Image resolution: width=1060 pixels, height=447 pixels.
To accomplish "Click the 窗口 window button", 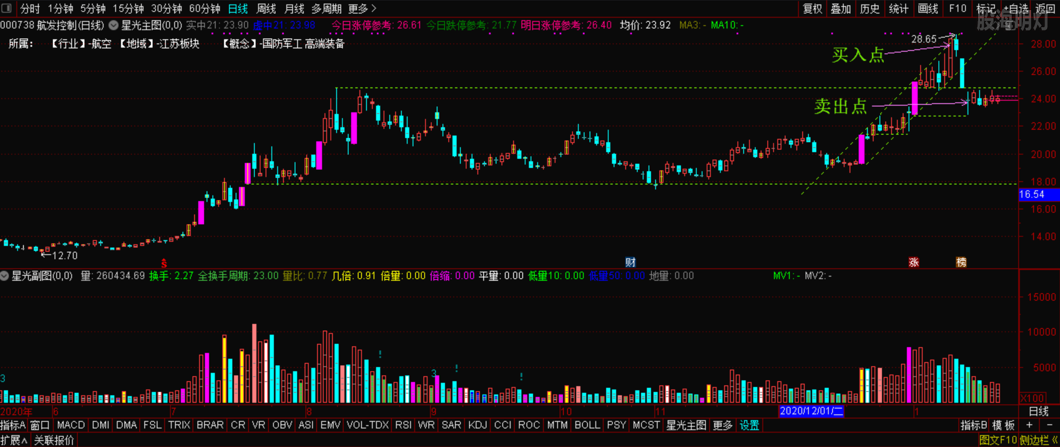I will click(40, 425).
